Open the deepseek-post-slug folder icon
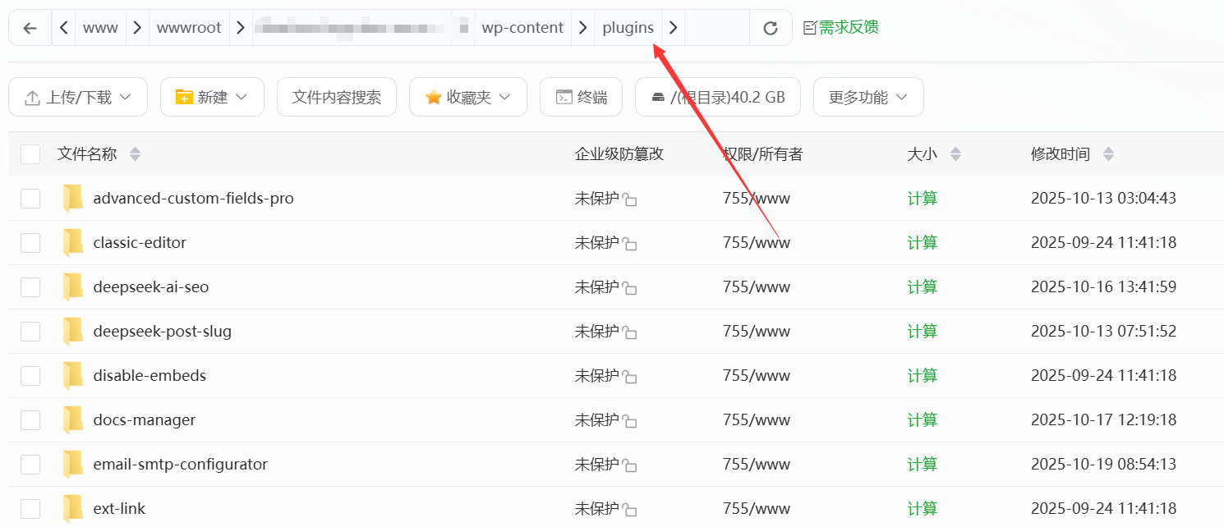Image resolution: width=1224 pixels, height=527 pixels. click(x=73, y=331)
